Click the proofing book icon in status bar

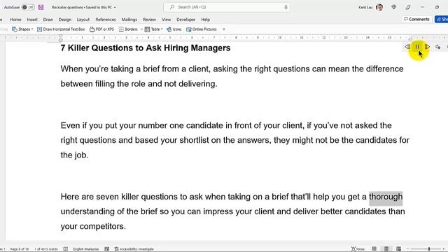coord(66,249)
